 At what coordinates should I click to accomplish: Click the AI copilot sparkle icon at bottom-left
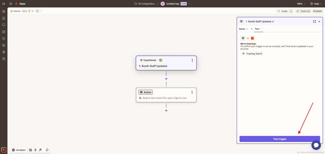click(4, 150)
